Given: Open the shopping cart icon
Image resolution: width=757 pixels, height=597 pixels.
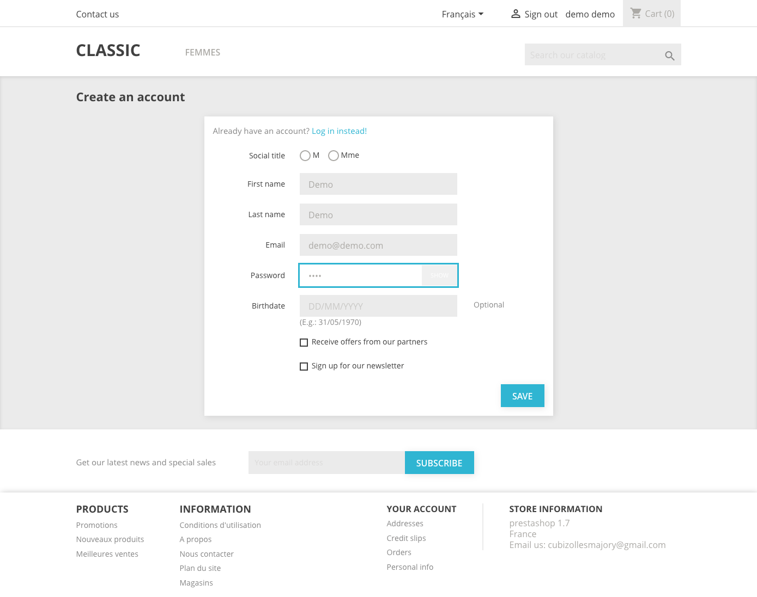Looking at the screenshot, I should pos(635,13).
